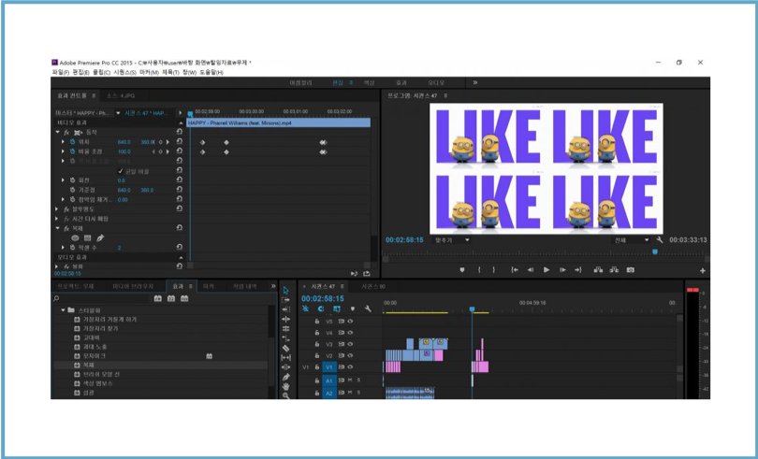
Task: Open the timeline wrench display settings
Action: coord(368,308)
